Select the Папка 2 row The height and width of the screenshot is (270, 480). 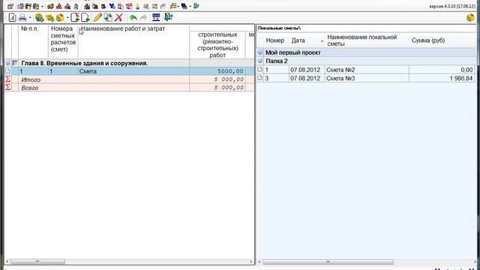pos(367,61)
